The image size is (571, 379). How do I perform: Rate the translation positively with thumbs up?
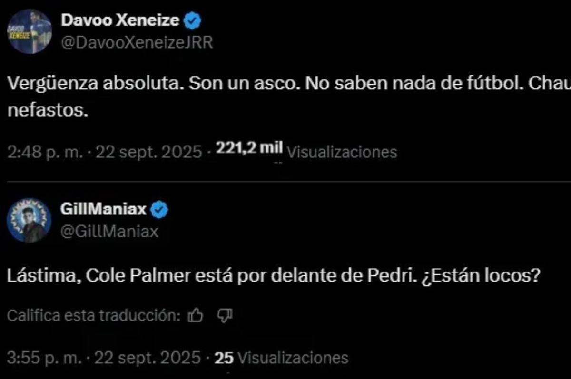196,315
